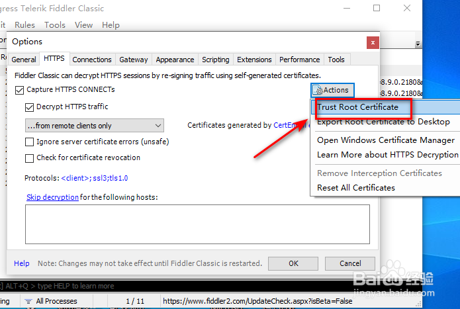Switch to the Tools tab in Options
This screenshot has height=309, width=460.
point(336,60)
